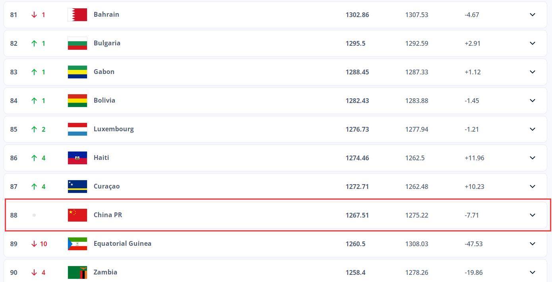Image resolution: width=552 pixels, height=282 pixels.
Task: Click the China PR flag icon
Action: [x=77, y=215]
